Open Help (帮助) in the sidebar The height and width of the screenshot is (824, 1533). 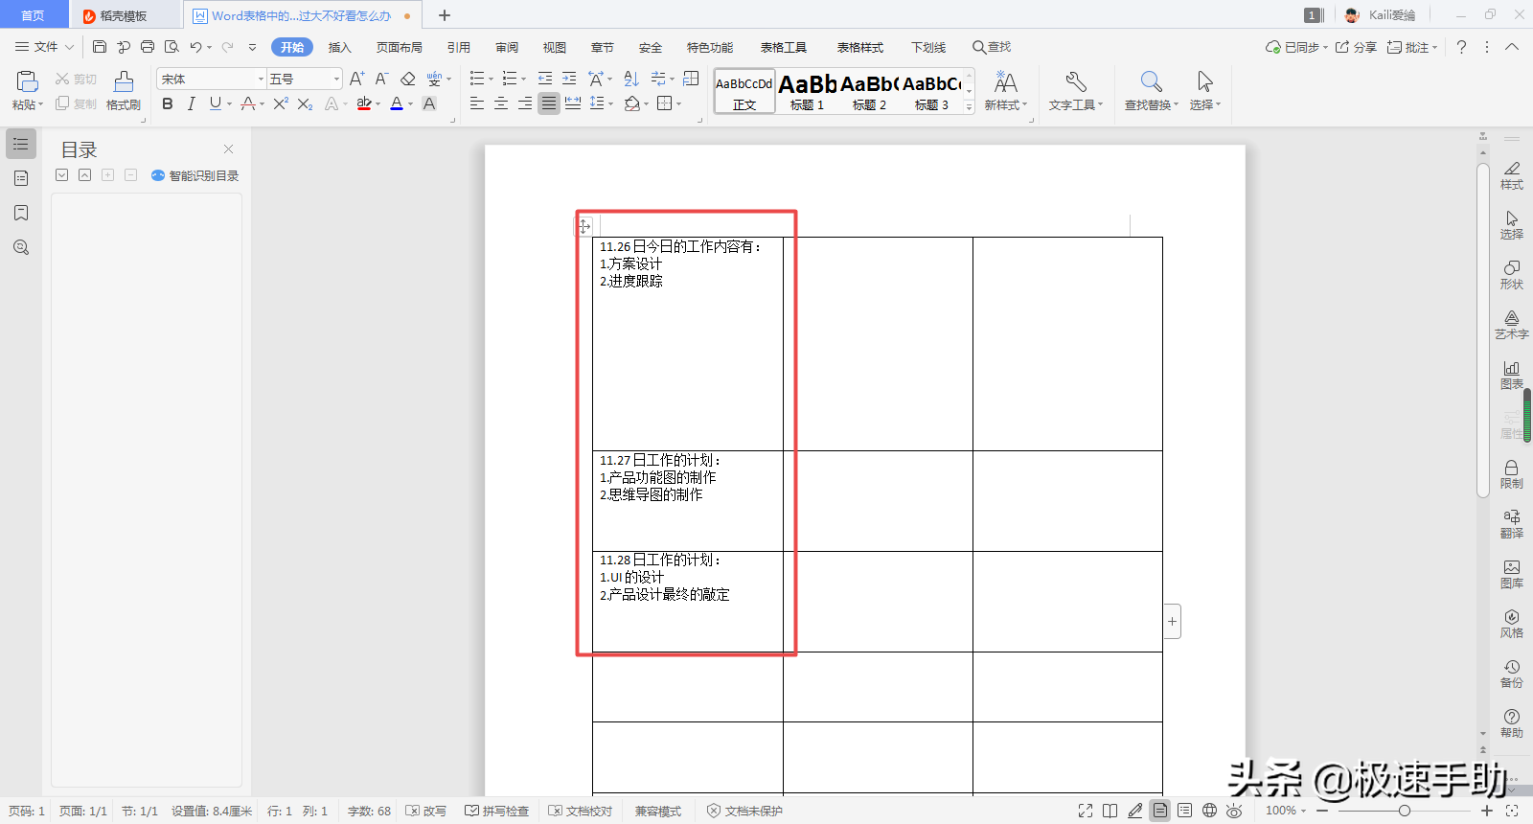pyautogui.click(x=1512, y=723)
